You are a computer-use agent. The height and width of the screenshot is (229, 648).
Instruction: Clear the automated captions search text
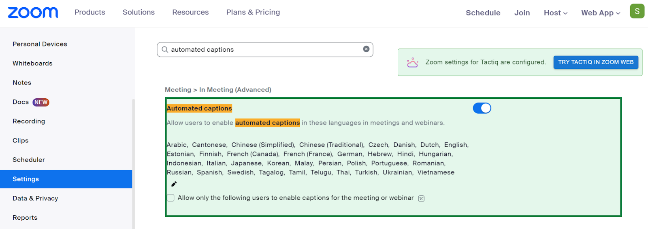click(x=366, y=49)
